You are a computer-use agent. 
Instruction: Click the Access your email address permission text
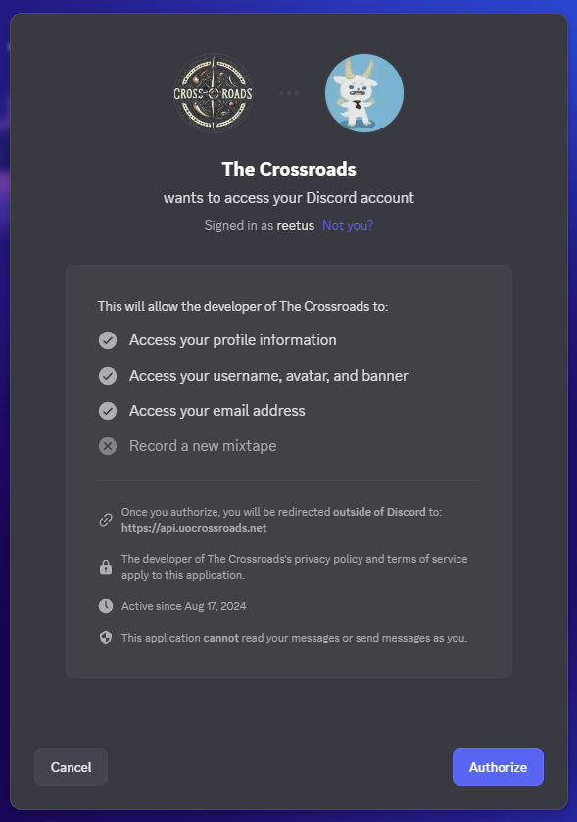point(217,411)
